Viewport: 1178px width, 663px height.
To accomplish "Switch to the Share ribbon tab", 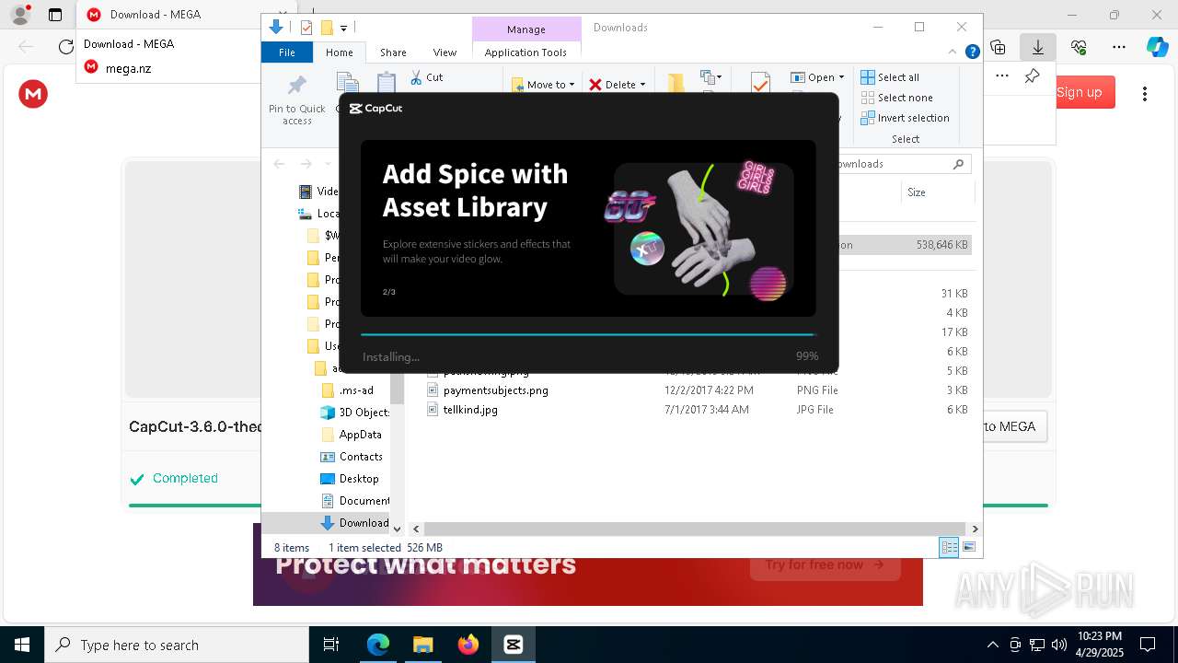I will 393,52.
